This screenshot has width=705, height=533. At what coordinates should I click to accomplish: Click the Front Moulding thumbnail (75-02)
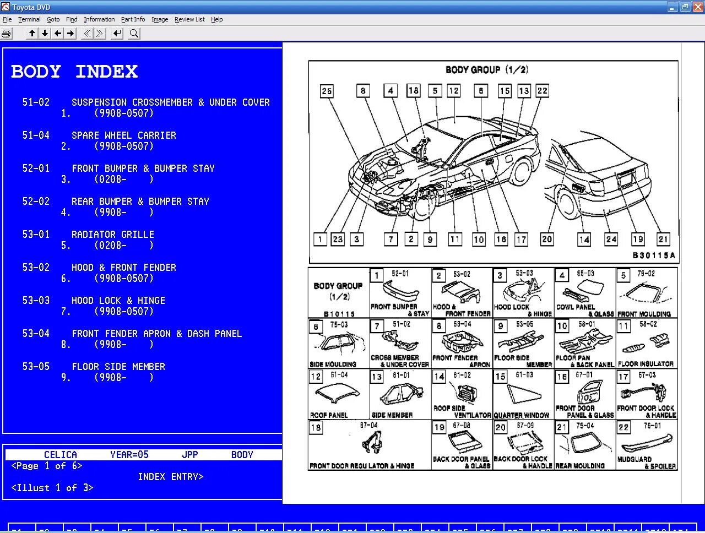tap(647, 293)
